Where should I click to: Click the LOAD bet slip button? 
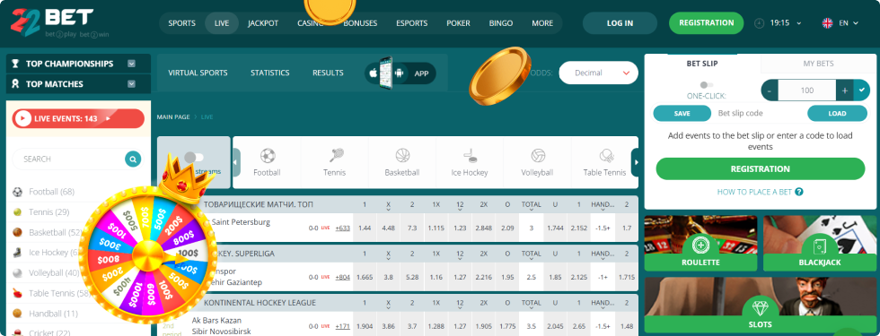coord(837,113)
